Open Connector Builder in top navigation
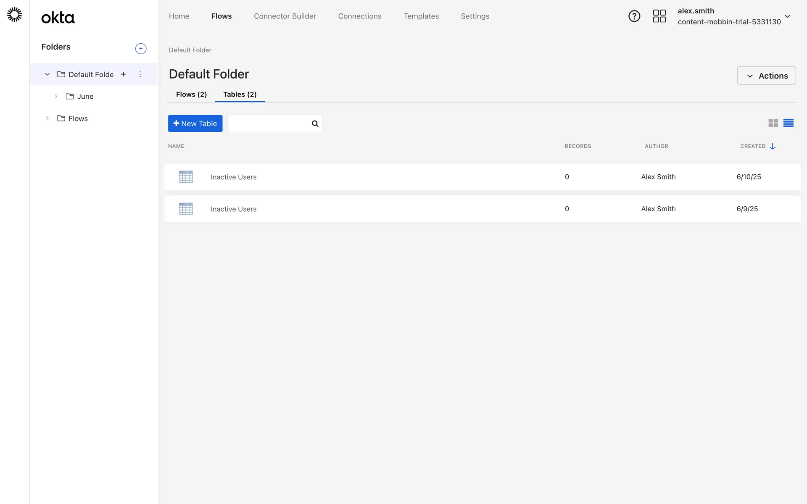Screen dimensions: 807x504 [285, 16]
